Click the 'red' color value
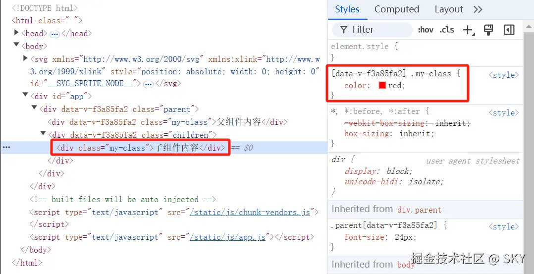The width and height of the screenshot is (534, 274). [x=395, y=86]
